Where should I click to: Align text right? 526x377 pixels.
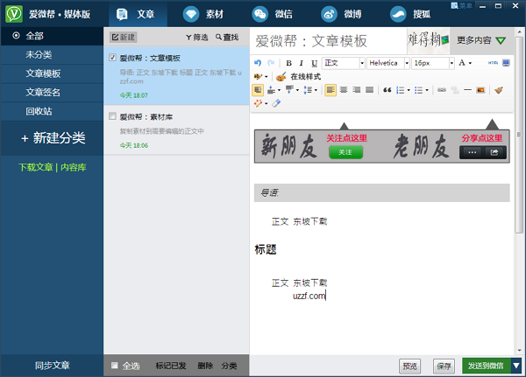point(357,90)
